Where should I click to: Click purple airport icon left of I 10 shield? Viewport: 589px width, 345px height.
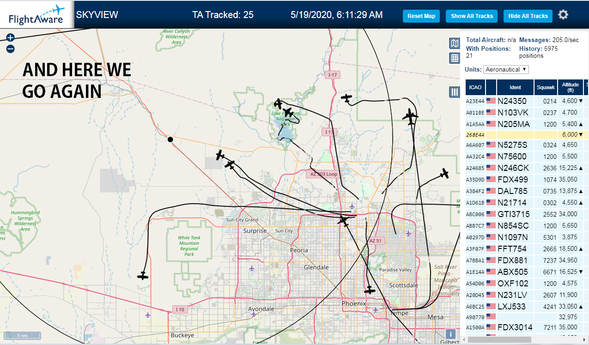click(x=147, y=315)
